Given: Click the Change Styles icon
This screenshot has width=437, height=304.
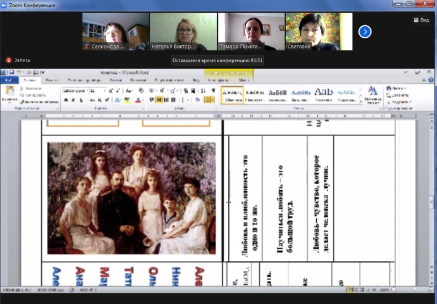Looking at the screenshot, I should (x=373, y=95).
